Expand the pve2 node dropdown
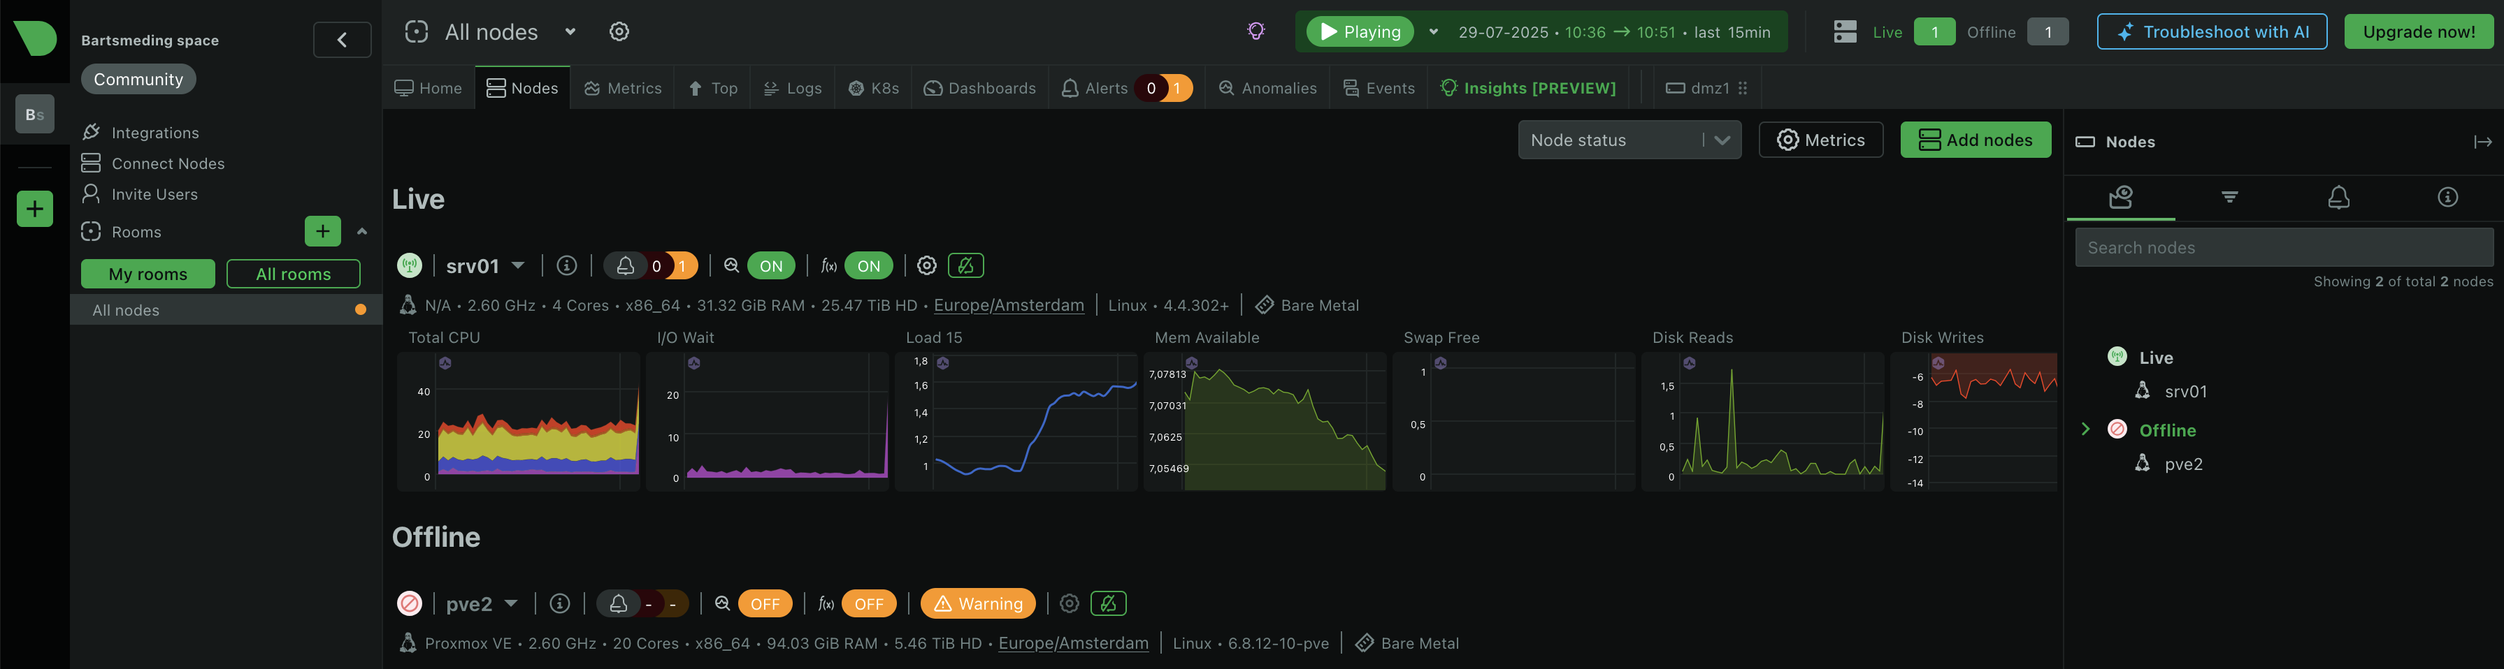 pos(511,603)
